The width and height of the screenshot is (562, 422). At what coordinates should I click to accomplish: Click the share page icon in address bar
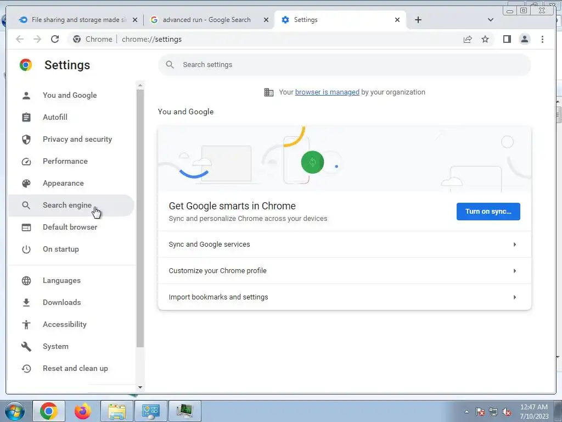[468, 39]
